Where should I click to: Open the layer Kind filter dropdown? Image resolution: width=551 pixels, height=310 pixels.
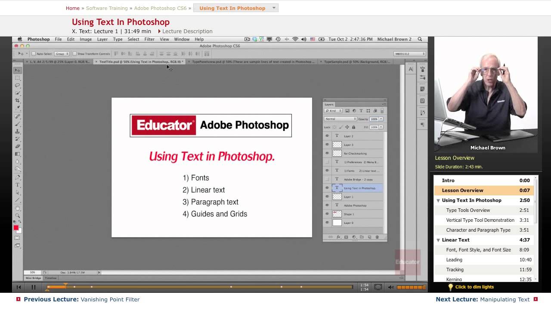coord(333,111)
